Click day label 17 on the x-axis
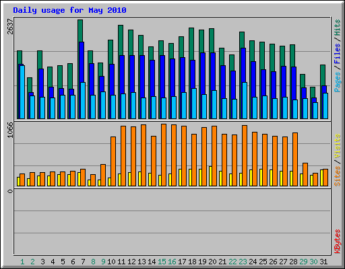 pyautogui.click(x=182, y=262)
